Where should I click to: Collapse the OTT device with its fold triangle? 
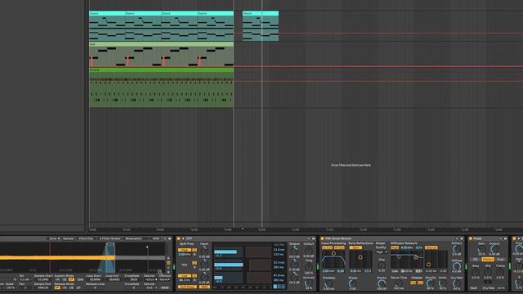pos(183,238)
